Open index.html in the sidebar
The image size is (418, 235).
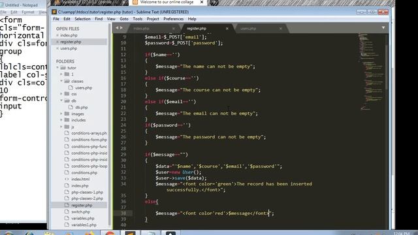click(x=80, y=179)
